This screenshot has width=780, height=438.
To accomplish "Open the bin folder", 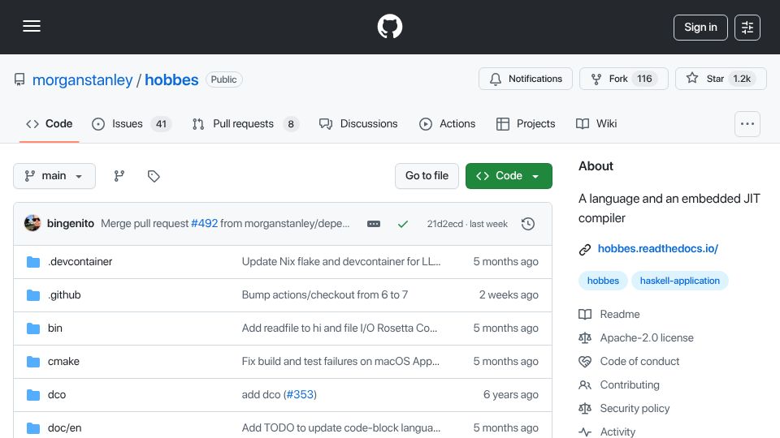I will click(55, 328).
